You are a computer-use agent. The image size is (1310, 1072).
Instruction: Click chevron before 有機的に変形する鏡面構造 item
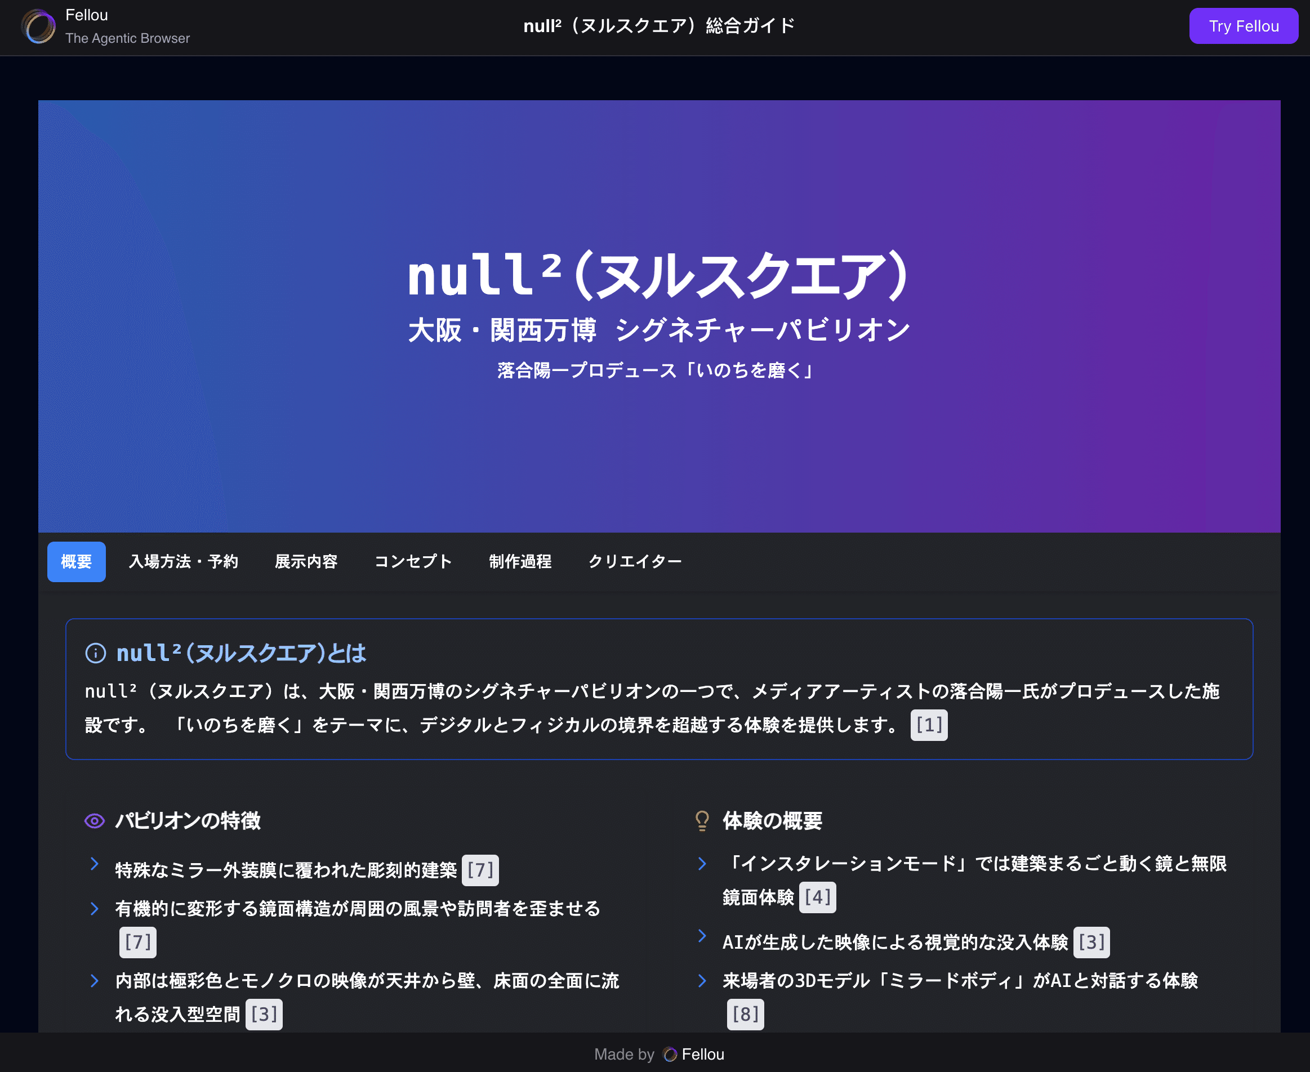coord(95,908)
